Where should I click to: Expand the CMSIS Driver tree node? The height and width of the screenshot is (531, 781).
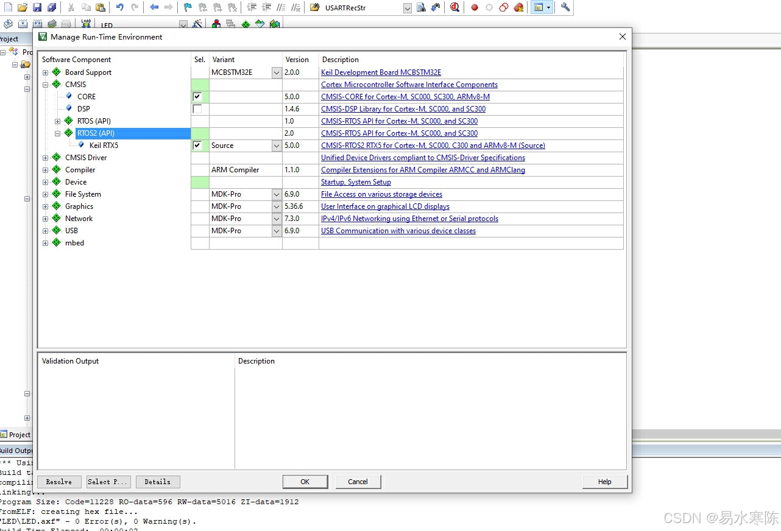(x=45, y=158)
